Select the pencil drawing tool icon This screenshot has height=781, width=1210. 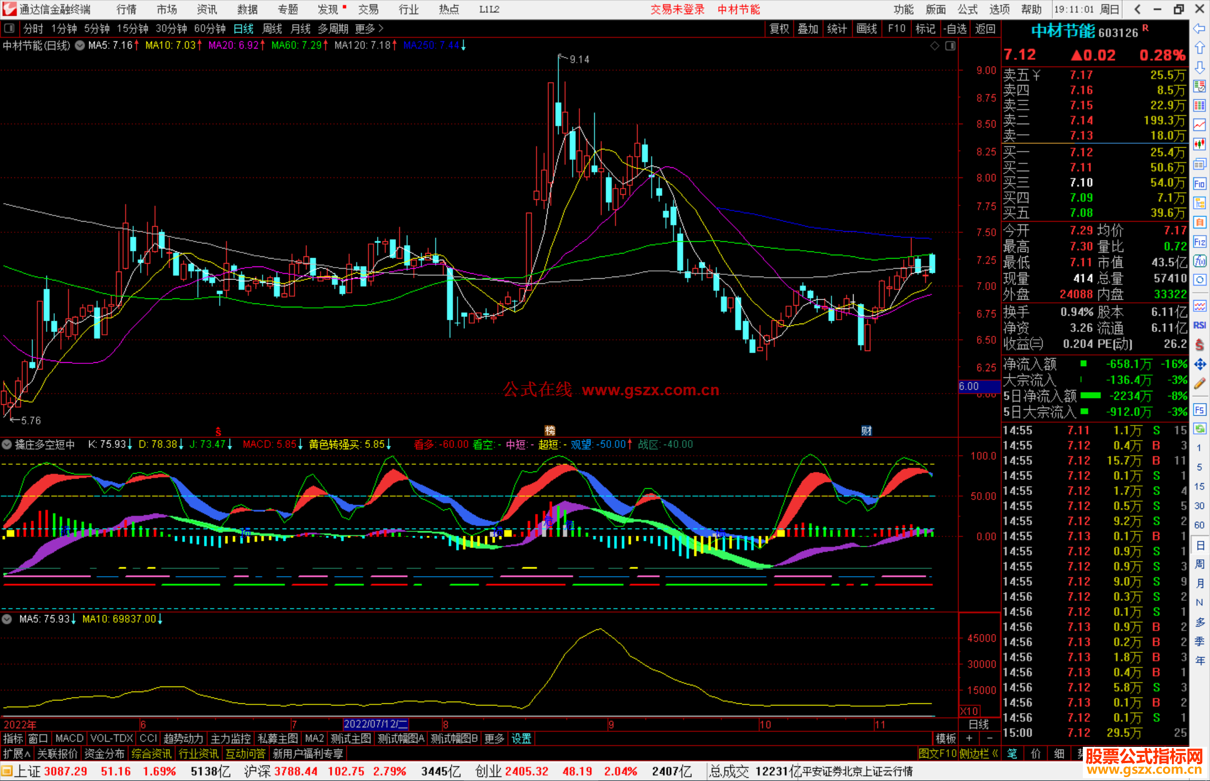click(x=1199, y=384)
